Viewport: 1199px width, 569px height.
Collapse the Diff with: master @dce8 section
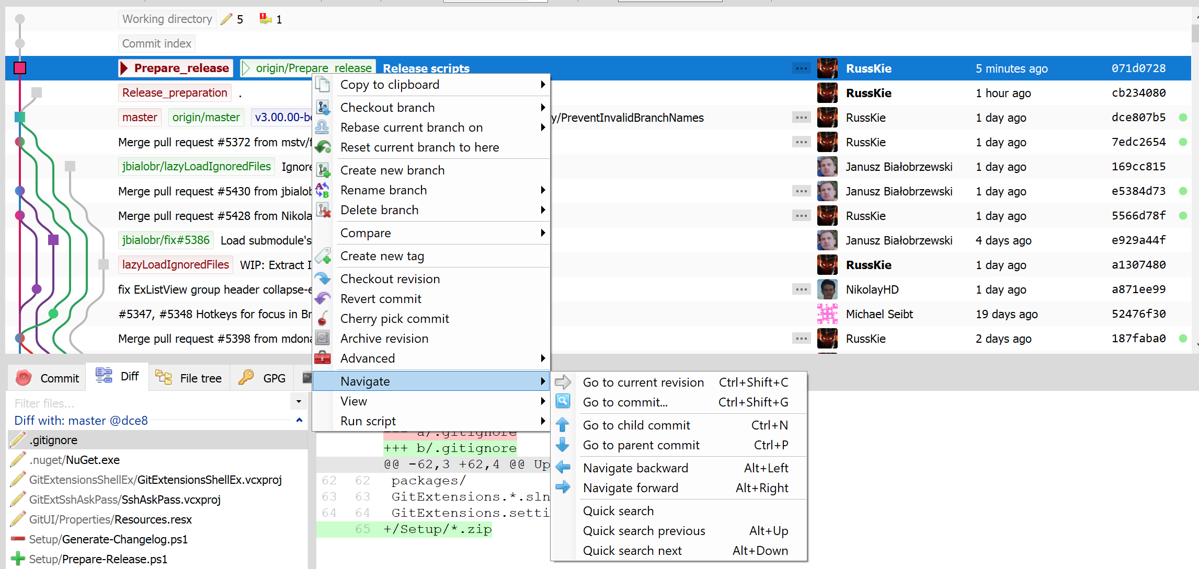[299, 420]
